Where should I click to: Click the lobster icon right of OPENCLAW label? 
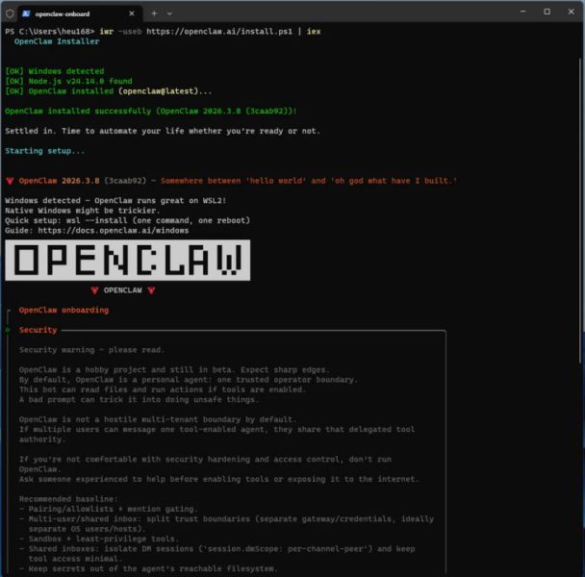[151, 290]
